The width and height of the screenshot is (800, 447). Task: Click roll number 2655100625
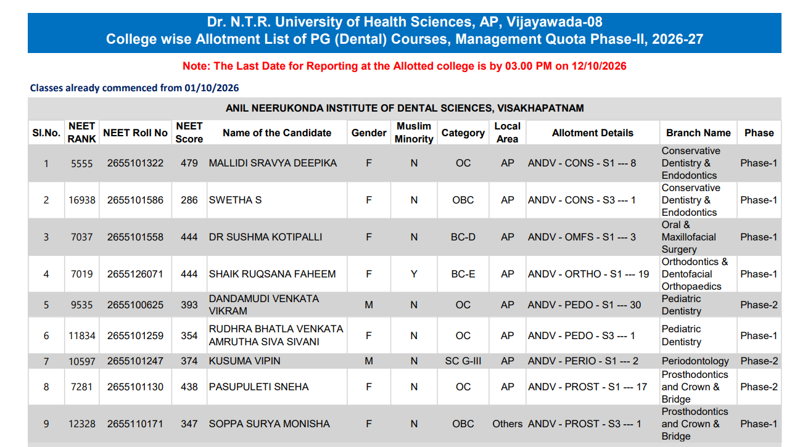[x=135, y=305]
